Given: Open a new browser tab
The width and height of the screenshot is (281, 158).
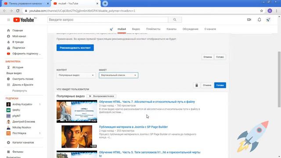Looking at the screenshot, I should tap(105, 4).
